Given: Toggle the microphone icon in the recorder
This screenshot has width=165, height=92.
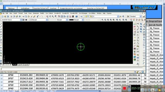Looking at the screenshot, I should tap(146, 90).
